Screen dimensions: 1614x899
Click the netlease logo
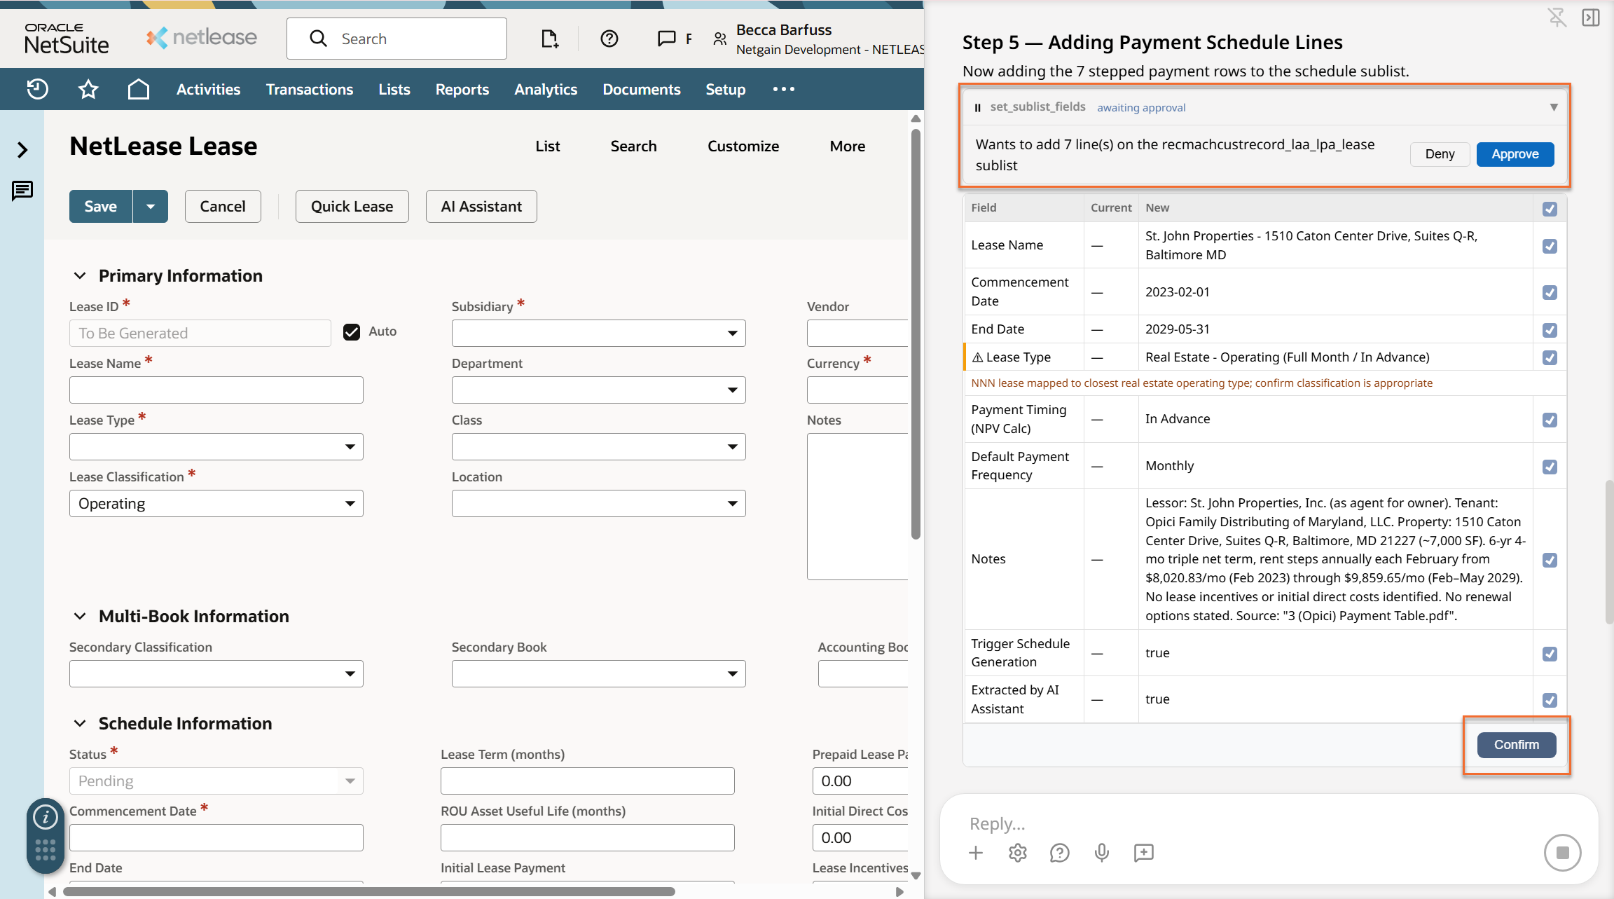pyautogui.click(x=202, y=37)
